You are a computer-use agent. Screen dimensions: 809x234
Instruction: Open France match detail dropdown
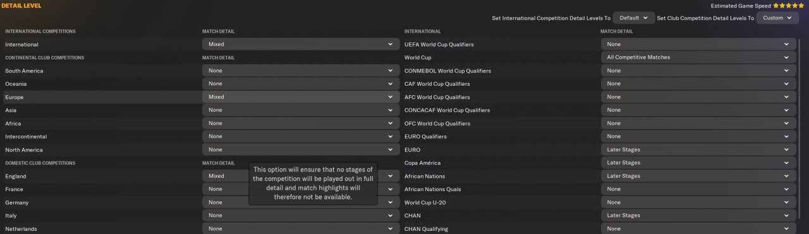pyautogui.click(x=300, y=189)
